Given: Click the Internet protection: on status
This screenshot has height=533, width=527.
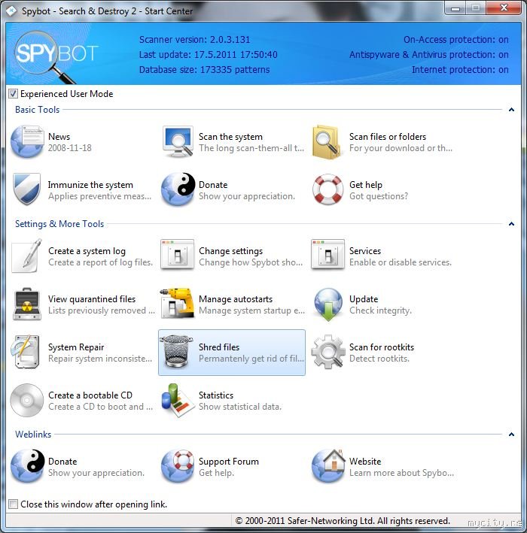Looking at the screenshot, I should [460, 70].
